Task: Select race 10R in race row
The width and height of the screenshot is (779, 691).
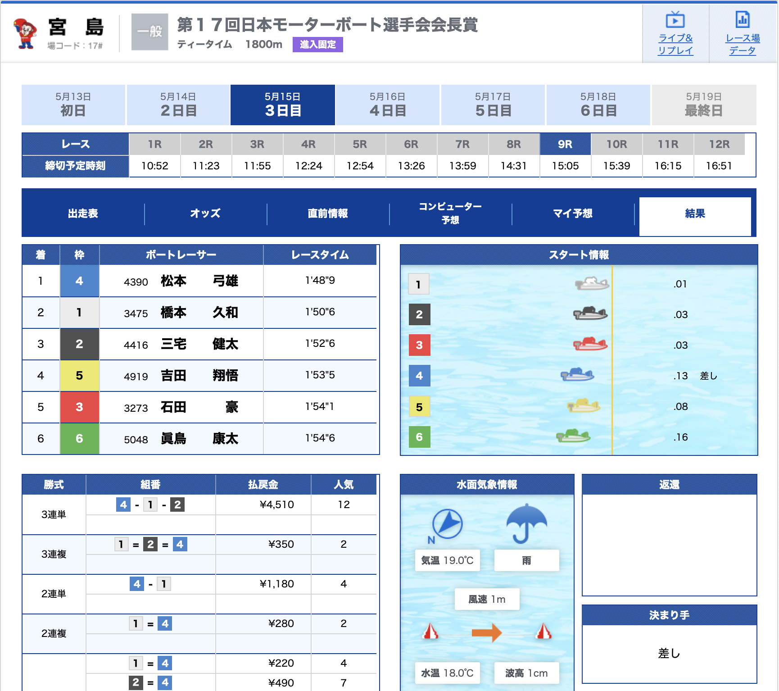Action: coord(616,144)
